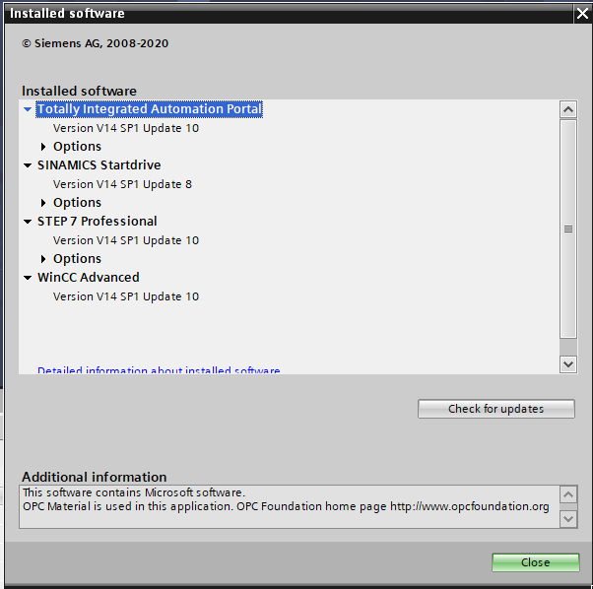
Task: Click the software list scrollbar thumb
Action: coord(568,229)
